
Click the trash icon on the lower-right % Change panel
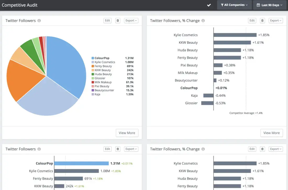click(x=262, y=149)
